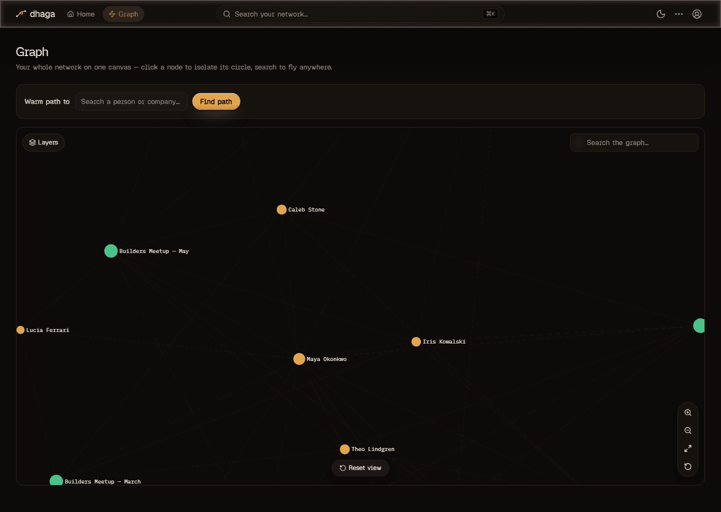
Task: Open the user account profile icon
Action: click(x=697, y=14)
